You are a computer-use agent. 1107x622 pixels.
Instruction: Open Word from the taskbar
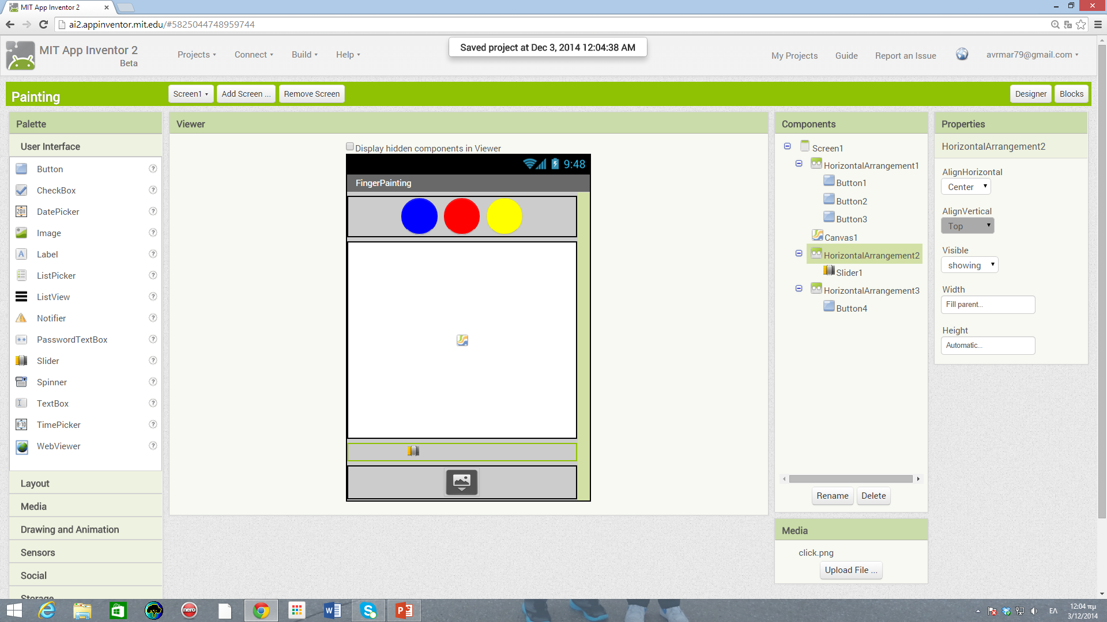tap(333, 610)
